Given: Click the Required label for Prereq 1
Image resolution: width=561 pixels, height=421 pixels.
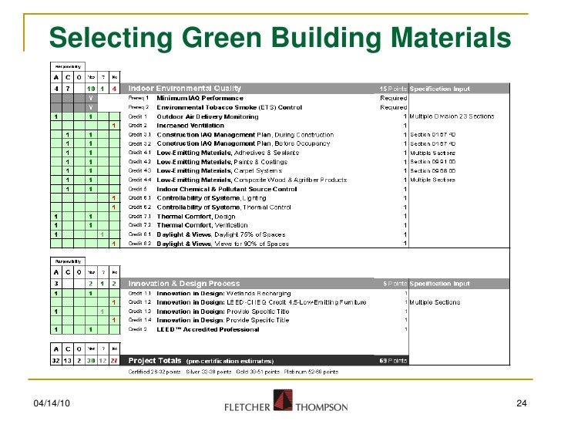Looking at the screenshot, I should pos(394,98).
